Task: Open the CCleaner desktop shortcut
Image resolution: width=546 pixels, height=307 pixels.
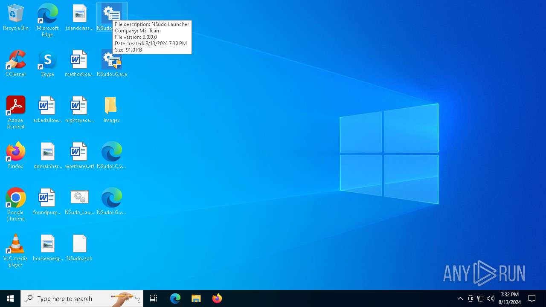Action: pyautogui.click(x=16, y=64)
